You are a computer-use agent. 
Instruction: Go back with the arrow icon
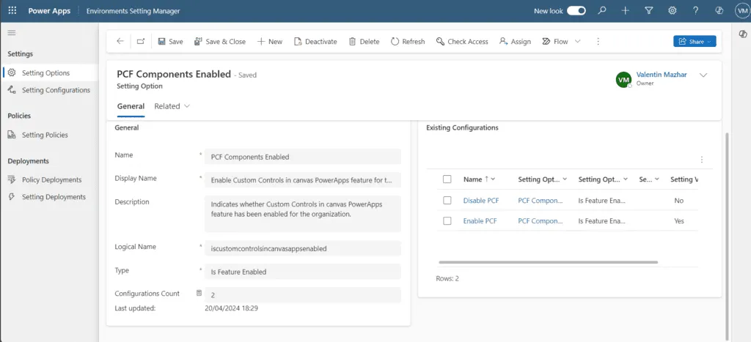[x=120, y=42]
